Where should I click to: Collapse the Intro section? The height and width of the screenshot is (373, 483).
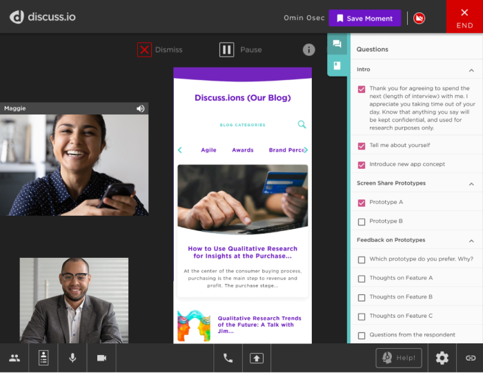point(471,70)
